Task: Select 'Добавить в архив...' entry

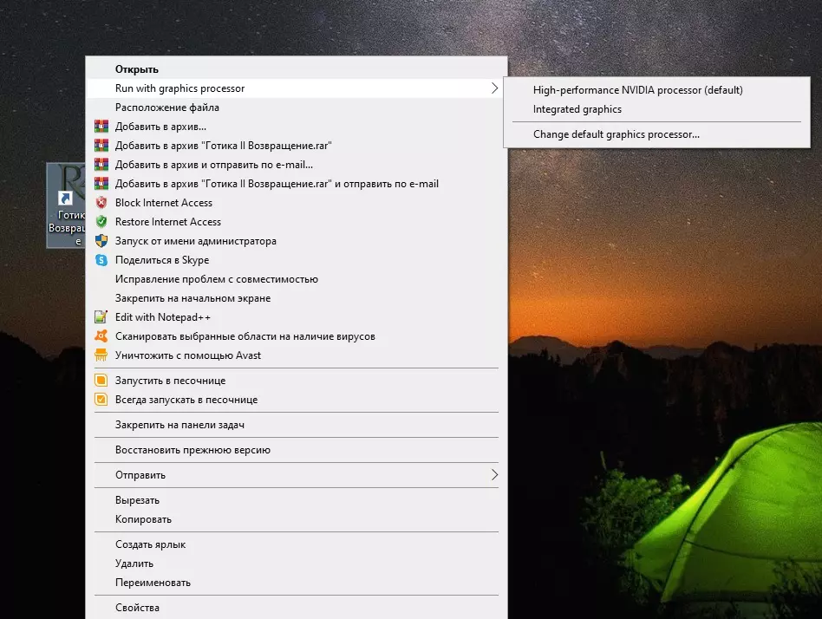Action: click(x=297, y=127)
